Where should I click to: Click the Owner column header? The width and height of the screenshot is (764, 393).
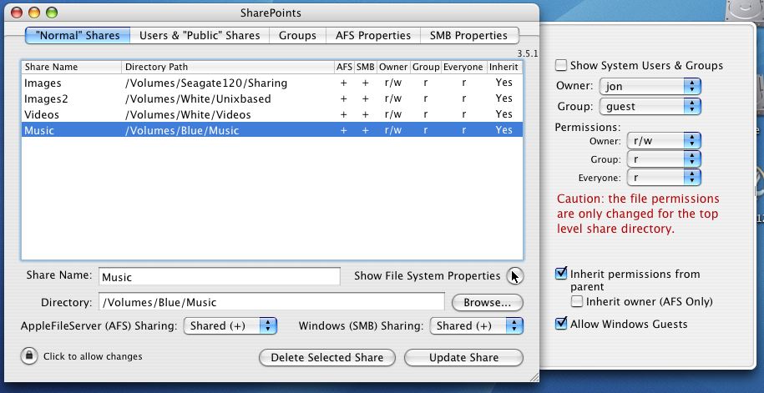coord(393,67)
